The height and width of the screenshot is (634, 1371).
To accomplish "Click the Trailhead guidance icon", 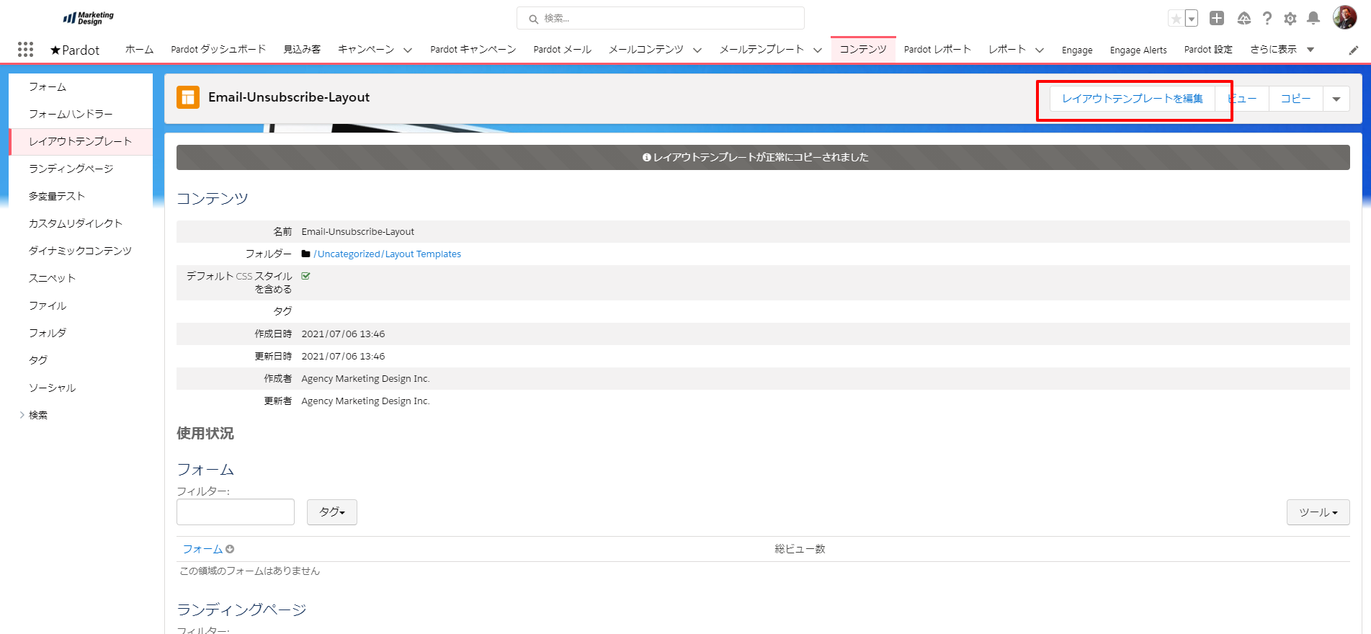I will click(x=1244, y=19).
